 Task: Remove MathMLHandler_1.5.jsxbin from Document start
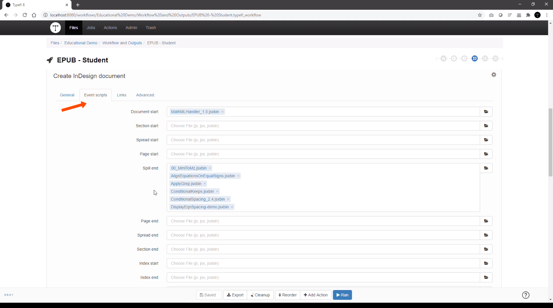(x=223, y=112)
